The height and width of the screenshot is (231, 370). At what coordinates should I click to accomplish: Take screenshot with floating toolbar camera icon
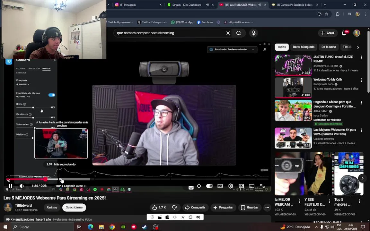tap(167, 217)
